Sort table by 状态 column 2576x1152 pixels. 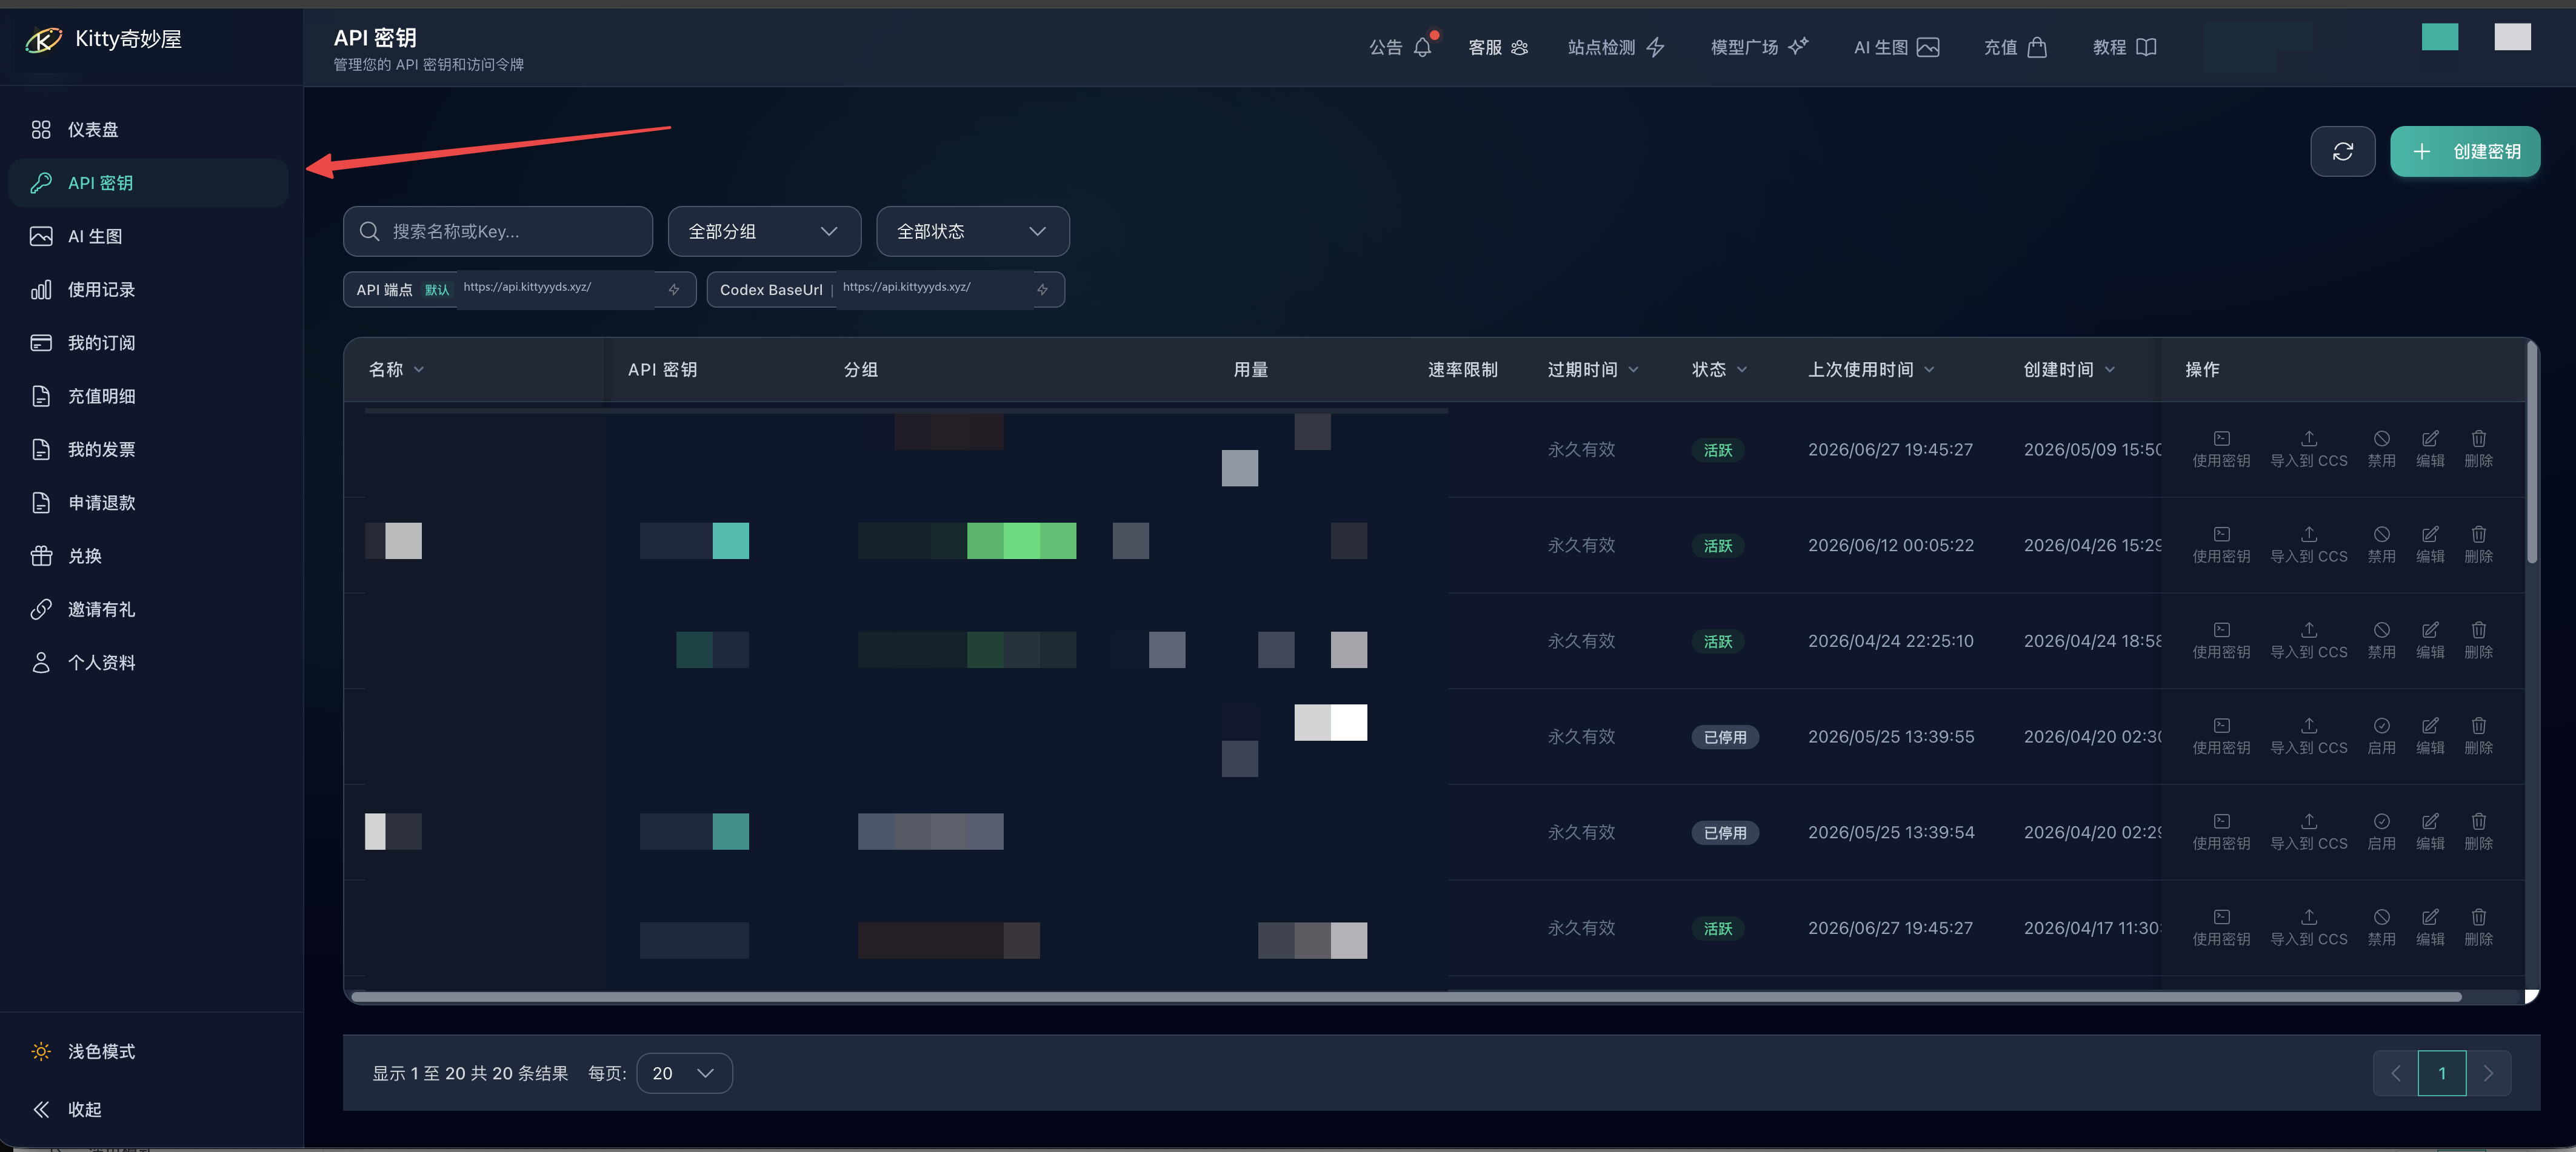pos(1719,369)
